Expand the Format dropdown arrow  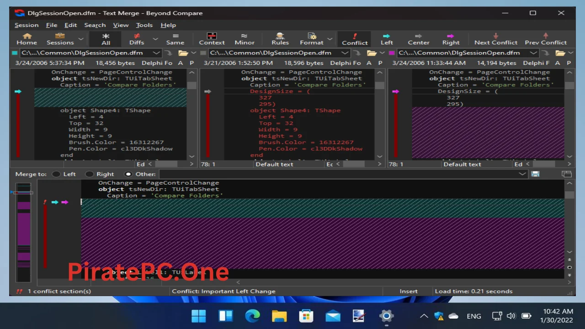coord(330,39)
